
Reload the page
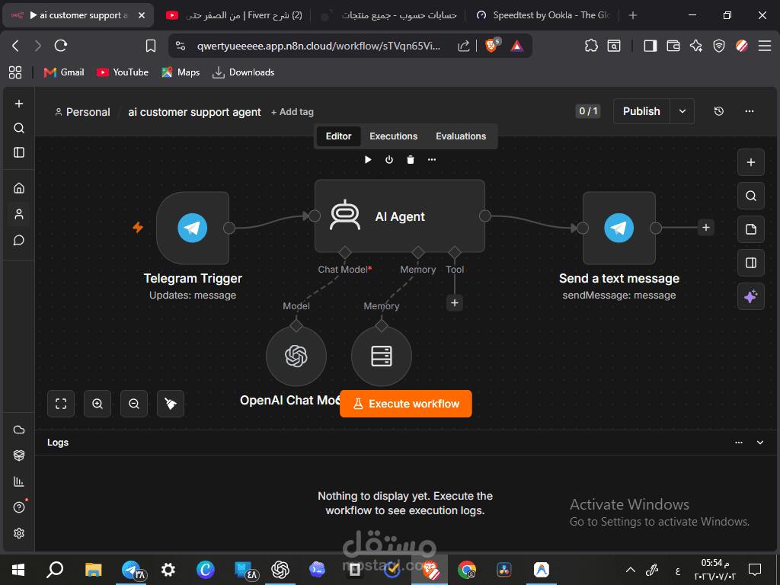coord(61,46)
